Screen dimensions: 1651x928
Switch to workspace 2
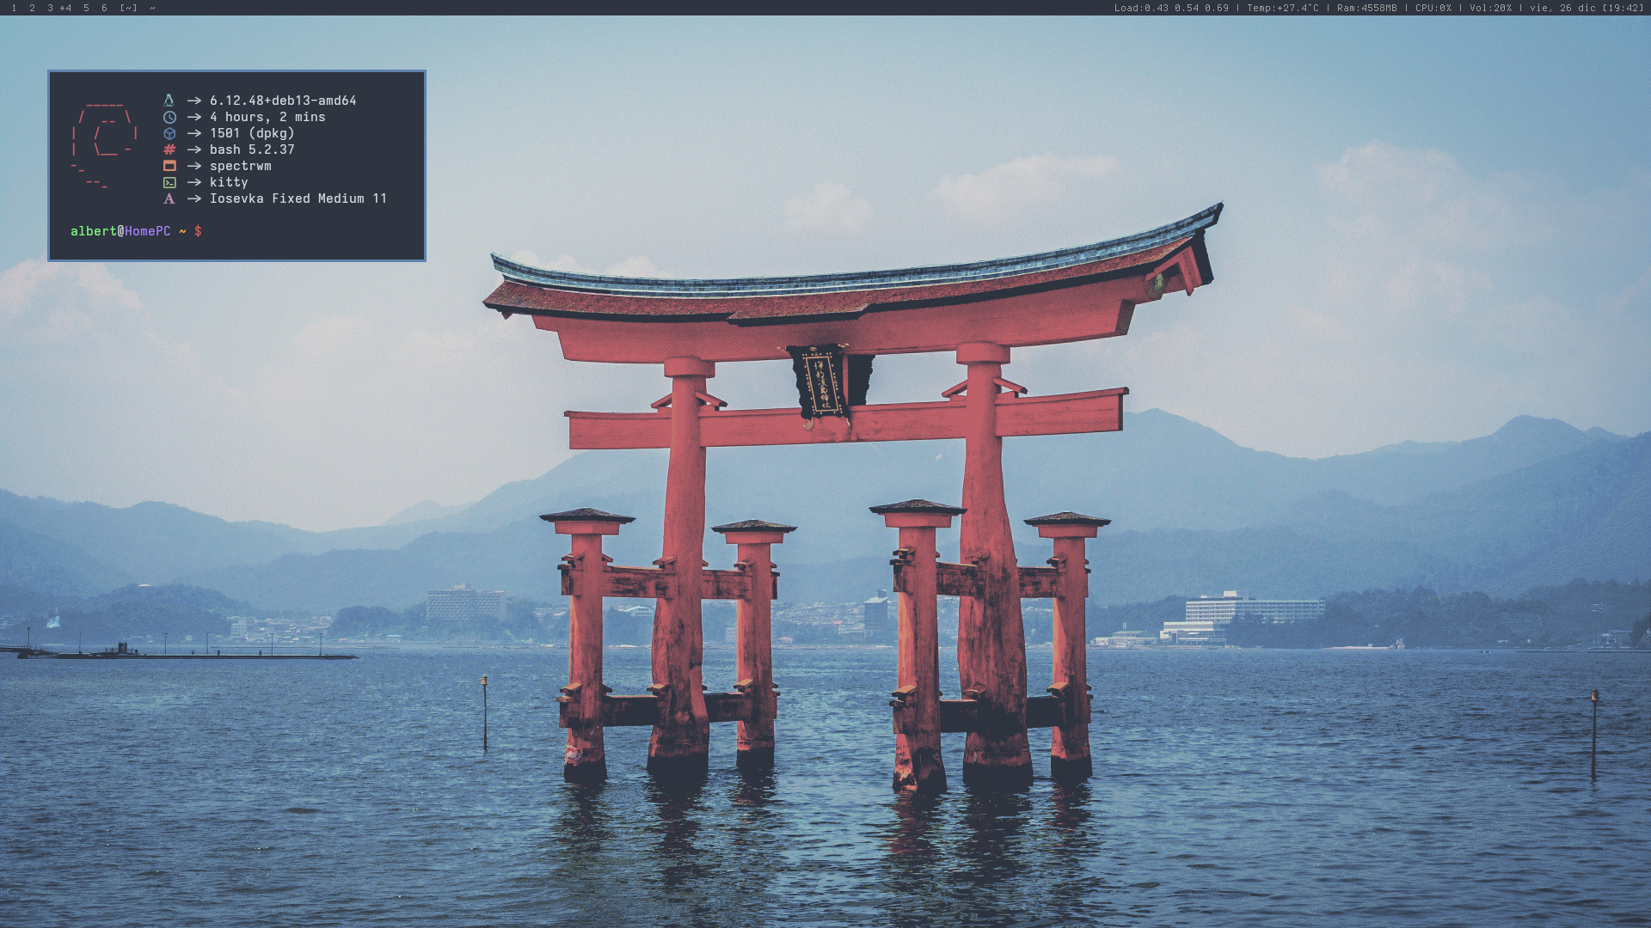[x=32, y=8]
